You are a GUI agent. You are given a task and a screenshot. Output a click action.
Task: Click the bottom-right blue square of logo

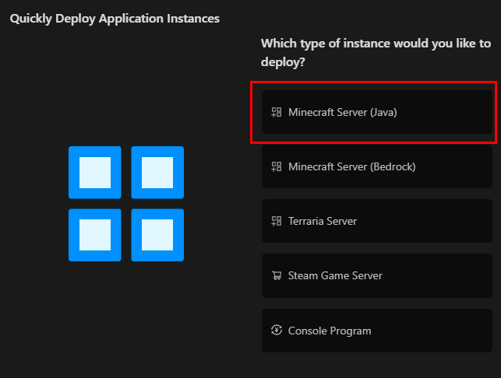[x=157, y=235]
